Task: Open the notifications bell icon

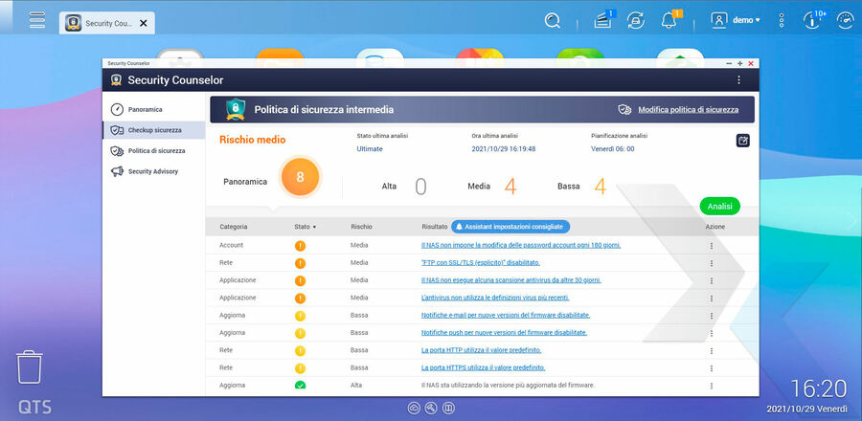Action: 669,20
